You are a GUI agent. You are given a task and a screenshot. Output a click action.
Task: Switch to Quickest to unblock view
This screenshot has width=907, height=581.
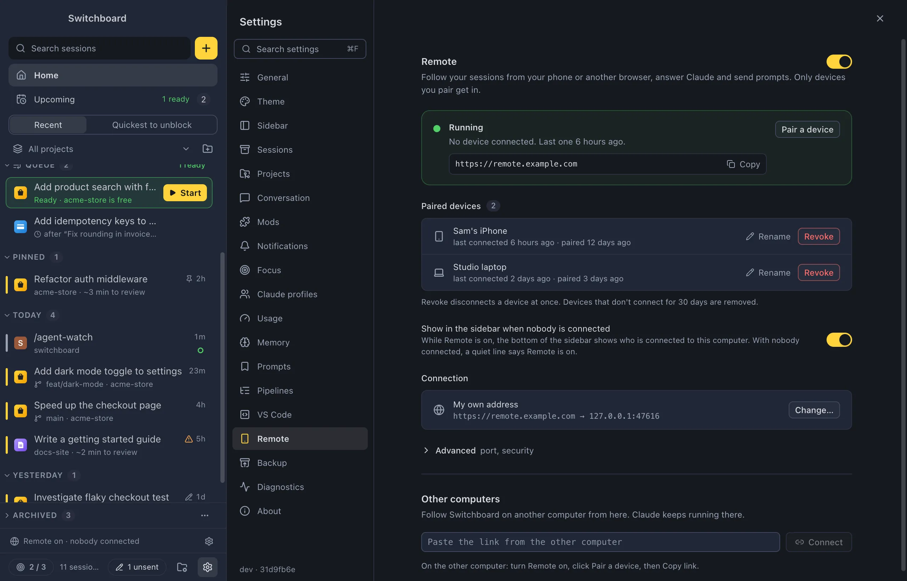coord(152,125)
